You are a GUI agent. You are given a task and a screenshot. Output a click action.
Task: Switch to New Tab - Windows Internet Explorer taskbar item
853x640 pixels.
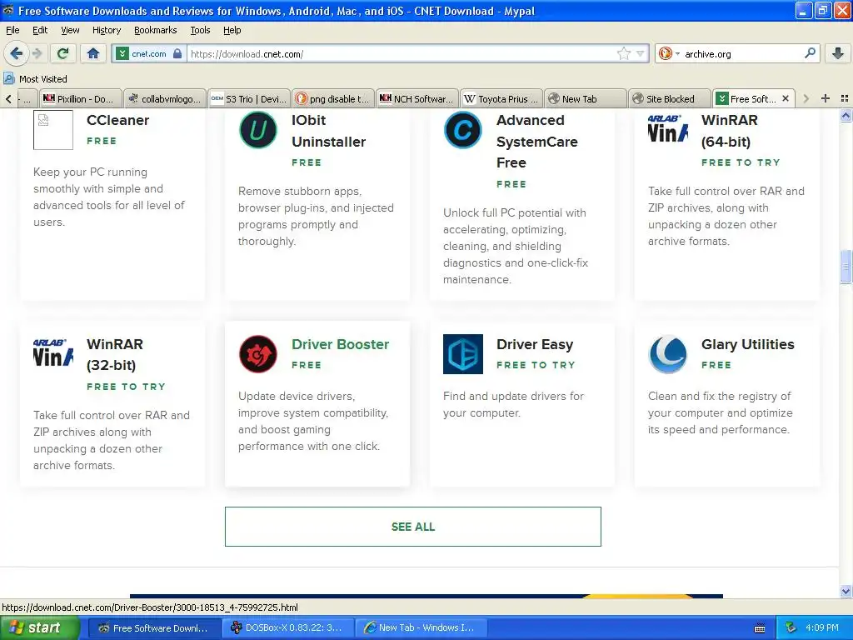(421, 627)
